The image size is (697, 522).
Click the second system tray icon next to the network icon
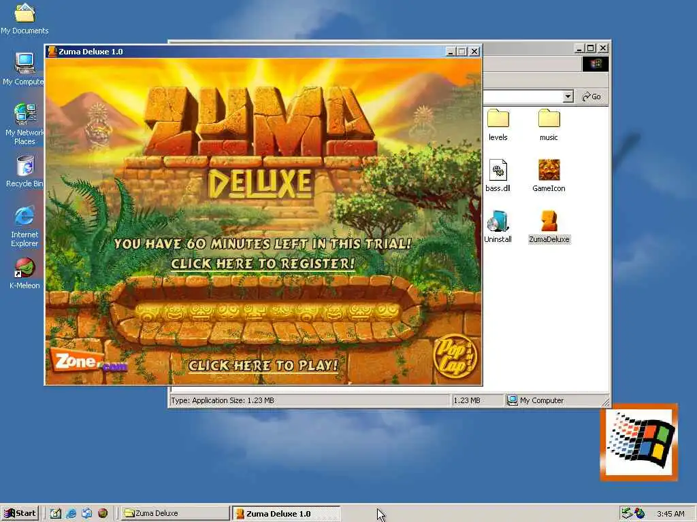click(x=640, y=513)
